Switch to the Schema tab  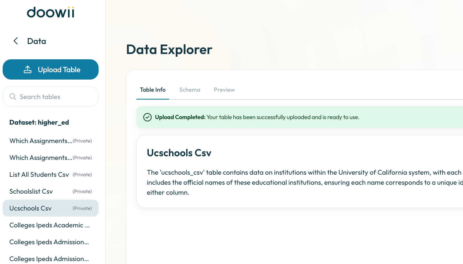point(189,90)
